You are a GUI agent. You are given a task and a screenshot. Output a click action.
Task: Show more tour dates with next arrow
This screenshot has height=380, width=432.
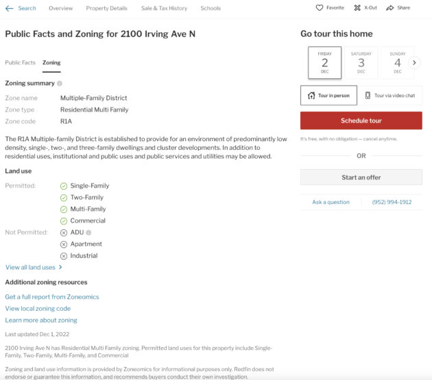click(x=414, y=63)
